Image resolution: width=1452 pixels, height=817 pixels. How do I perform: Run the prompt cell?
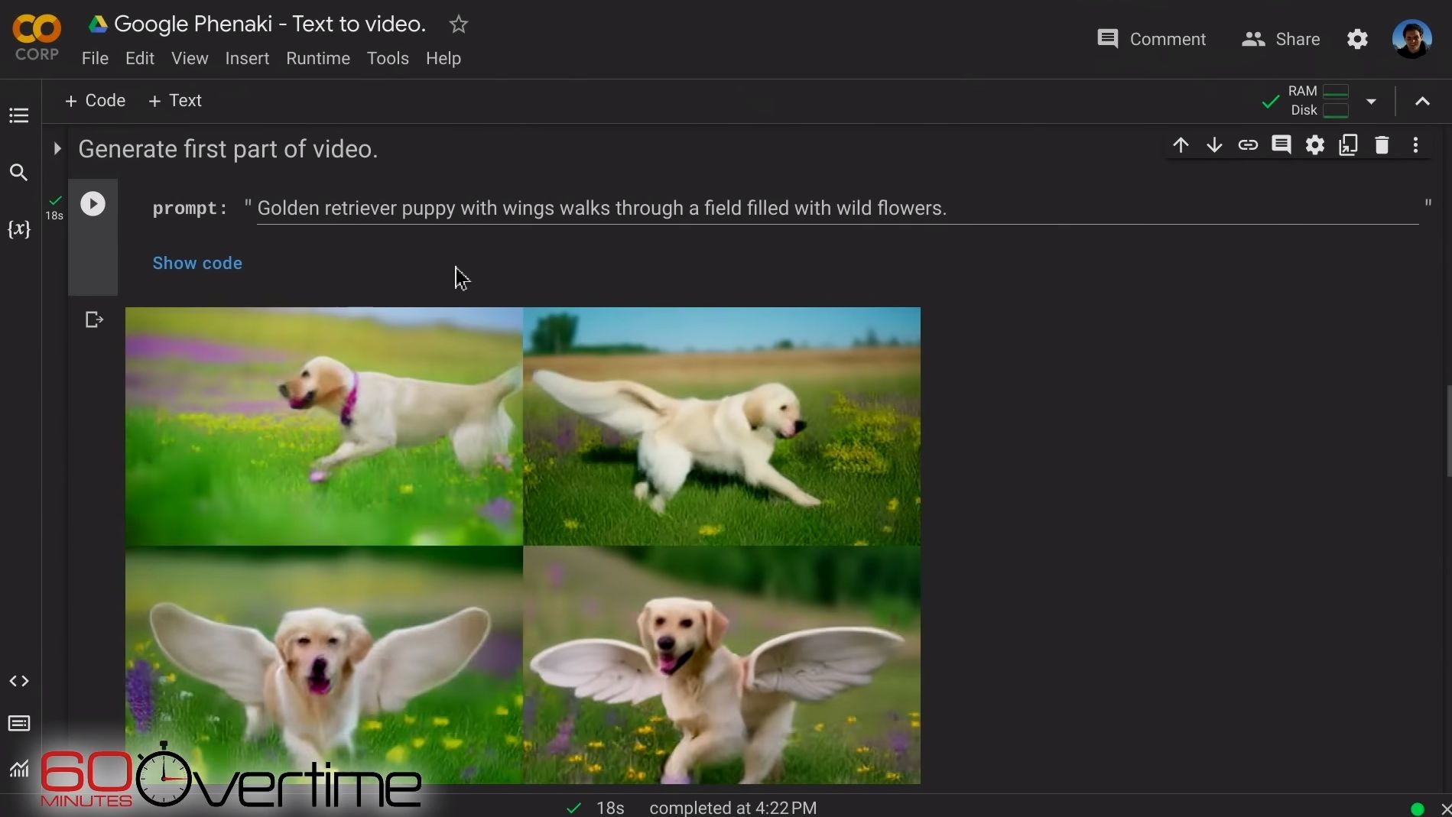point(93,204)
